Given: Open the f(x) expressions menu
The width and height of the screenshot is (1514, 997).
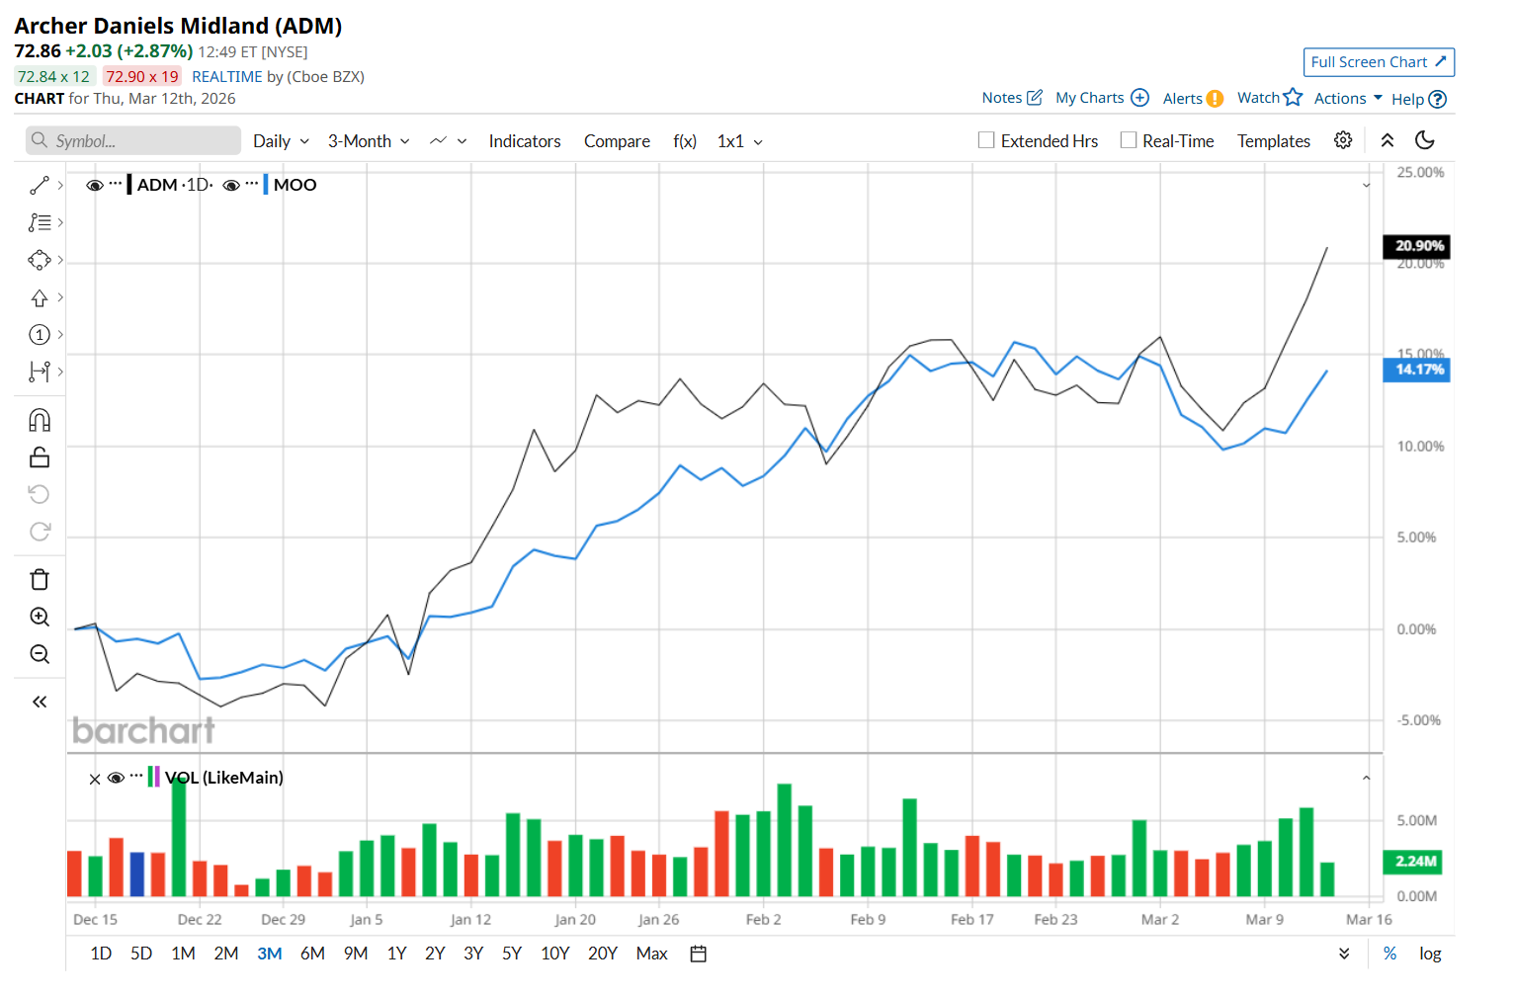Looking at the screenshot, I should [x=685, y=141].
